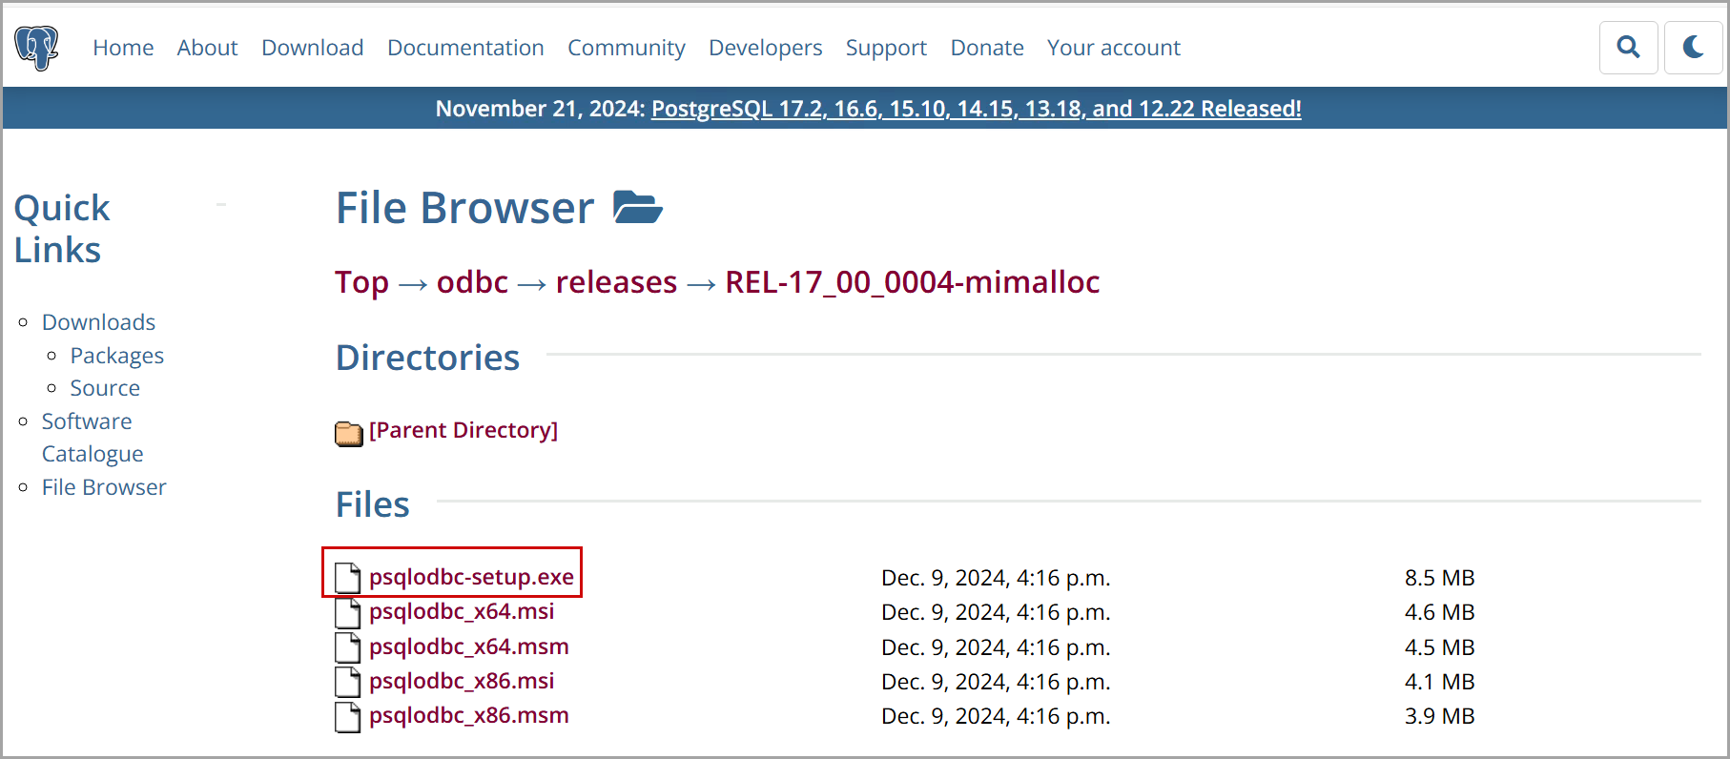
Task: Click the file icon beside psqlodbc-setup.exe
Action: pyautogui.click(x=348, y=578)
